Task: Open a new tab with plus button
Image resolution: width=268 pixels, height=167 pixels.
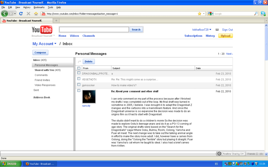Action: (56, 20)
